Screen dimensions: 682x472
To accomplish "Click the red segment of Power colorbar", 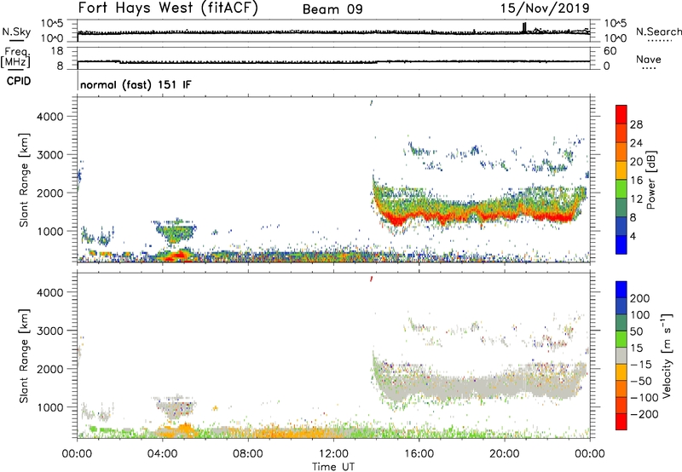I will pos(621,114).
